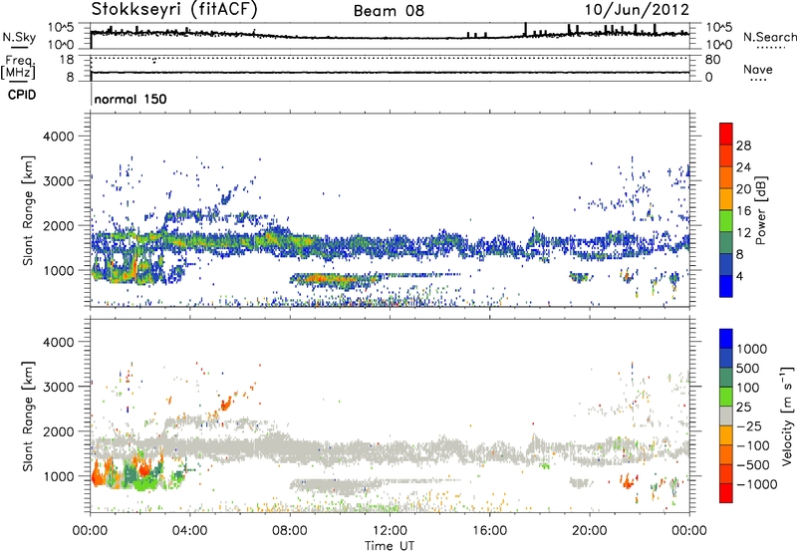Pick the light green segment of Power colorbar
The width and height of the screenshot is (797, 552).
726,221
